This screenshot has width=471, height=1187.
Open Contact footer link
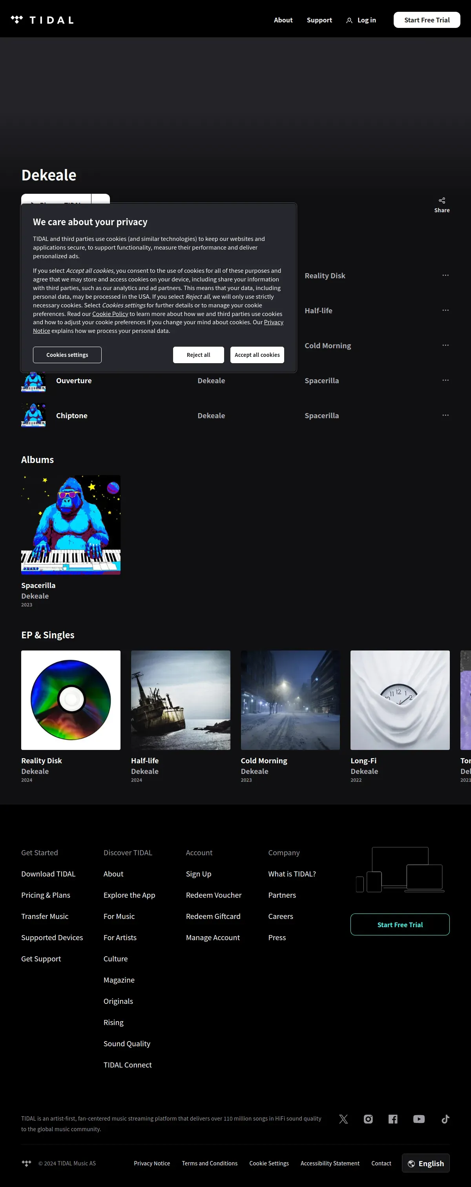pyautogui.click(x=381, y=1163)
